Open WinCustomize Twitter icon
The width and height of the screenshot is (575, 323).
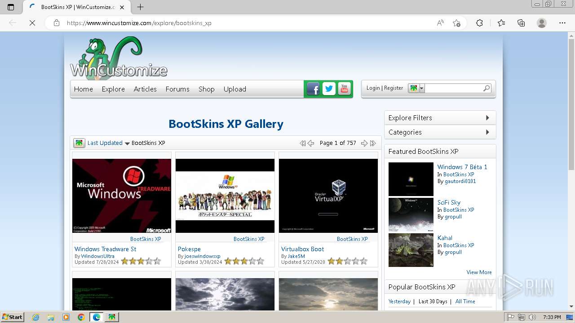[329, 89]
